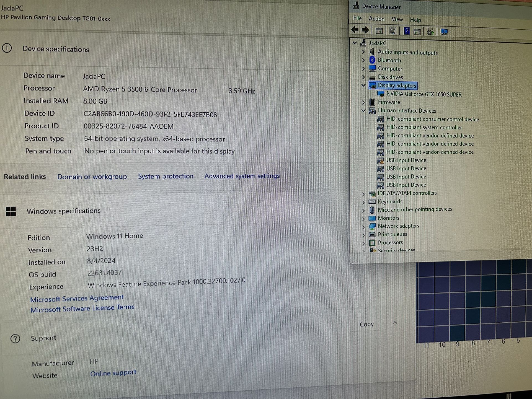Image resolution: width=532 pixels, height=399 pixels.
Task: Click the NVIDIA GeForce GTX 1650 SUPER adapter icon
Action: coord(381,94)
